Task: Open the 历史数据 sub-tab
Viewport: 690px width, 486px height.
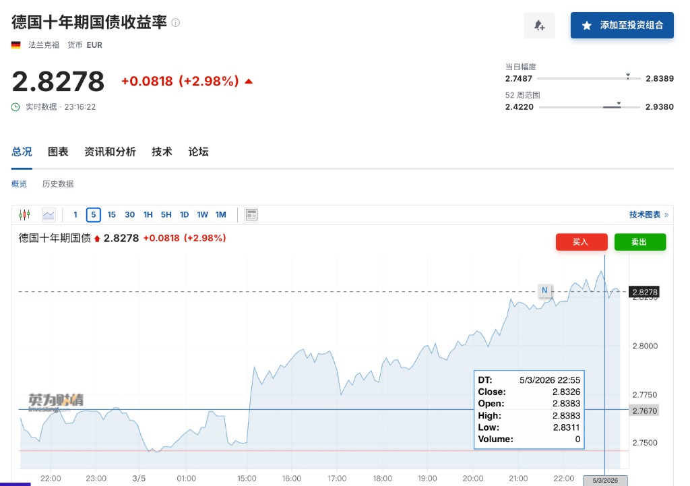Action: click(x=58, y=184)
